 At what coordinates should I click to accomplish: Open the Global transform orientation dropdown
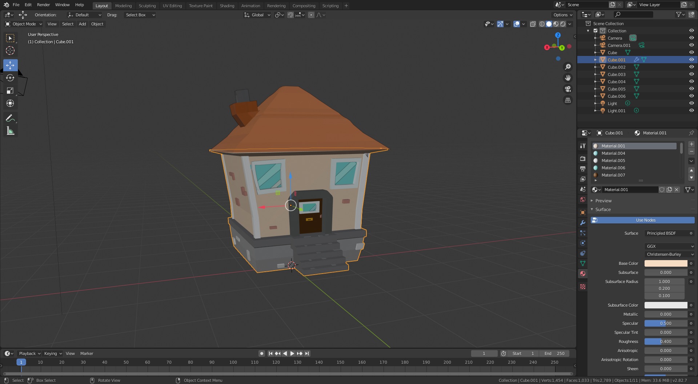pyautogui.click(x=257, y=15)
